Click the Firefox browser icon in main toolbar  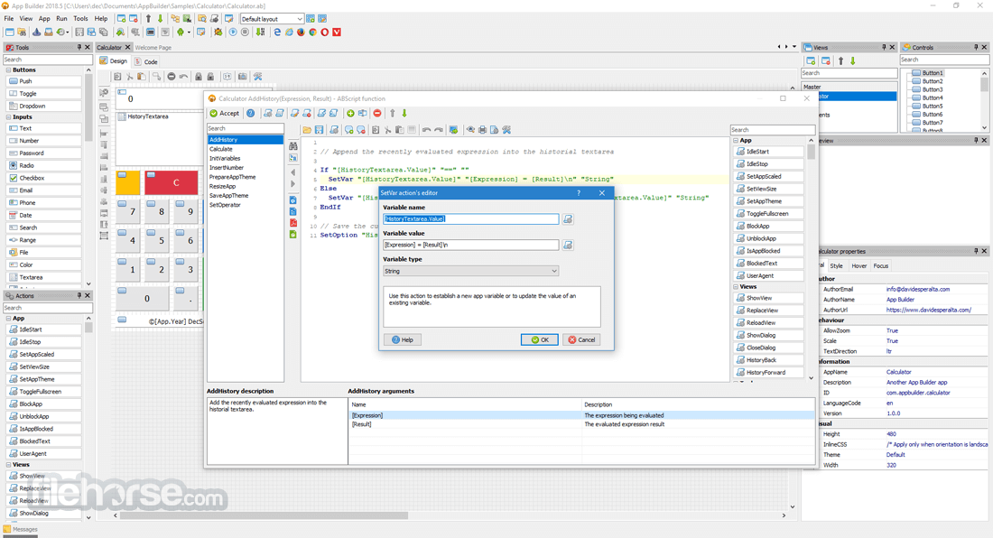301,32
